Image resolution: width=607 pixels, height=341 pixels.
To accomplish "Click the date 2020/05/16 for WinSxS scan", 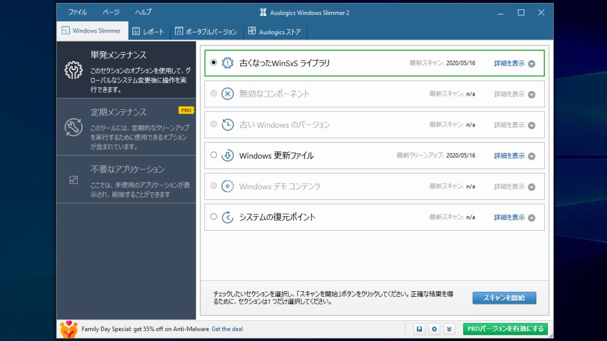I will point(460,63).
